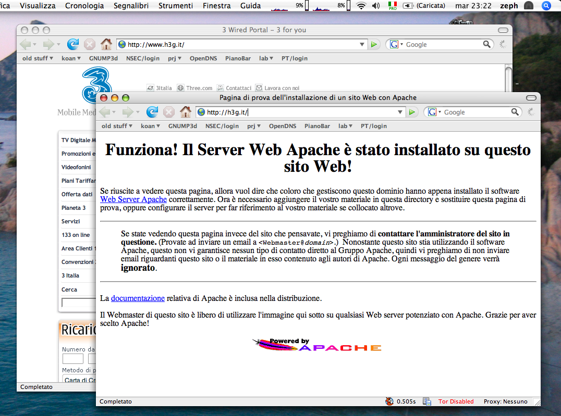Click home icon in the h3g.it/ front window

[x=185, y=112]
